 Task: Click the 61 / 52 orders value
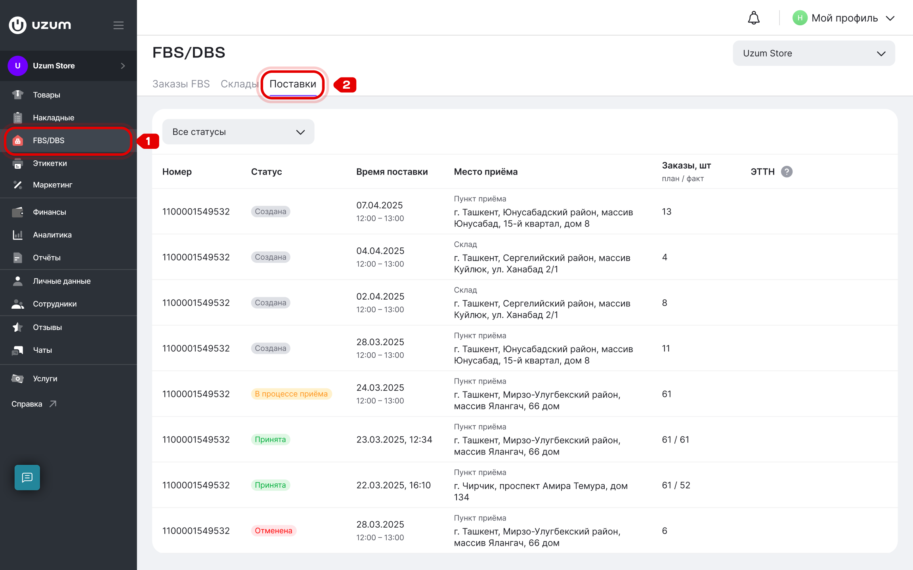676,485
